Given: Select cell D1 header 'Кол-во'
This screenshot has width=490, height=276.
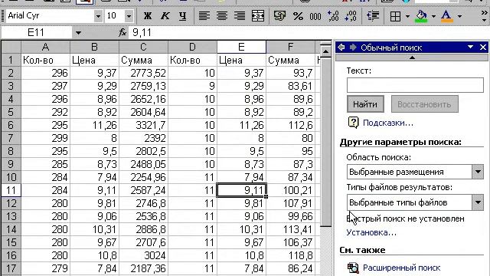Looking at the screenshot, I should 192,60.
